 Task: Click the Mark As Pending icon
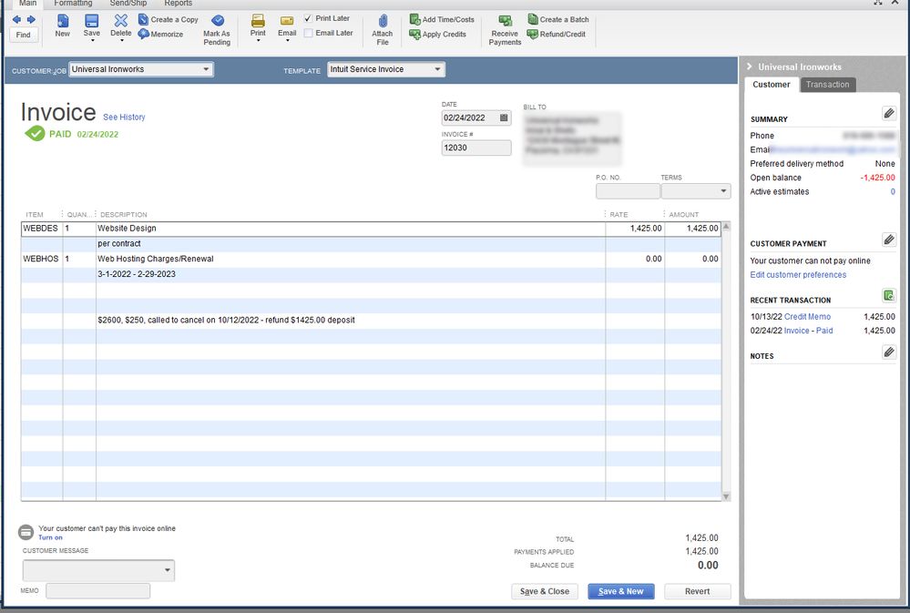click(x=217, y=21)
